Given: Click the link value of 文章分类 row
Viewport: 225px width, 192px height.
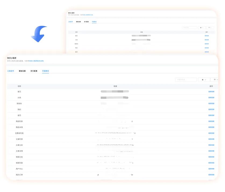Looking at the screenshot, I should [x=115, y=145].
